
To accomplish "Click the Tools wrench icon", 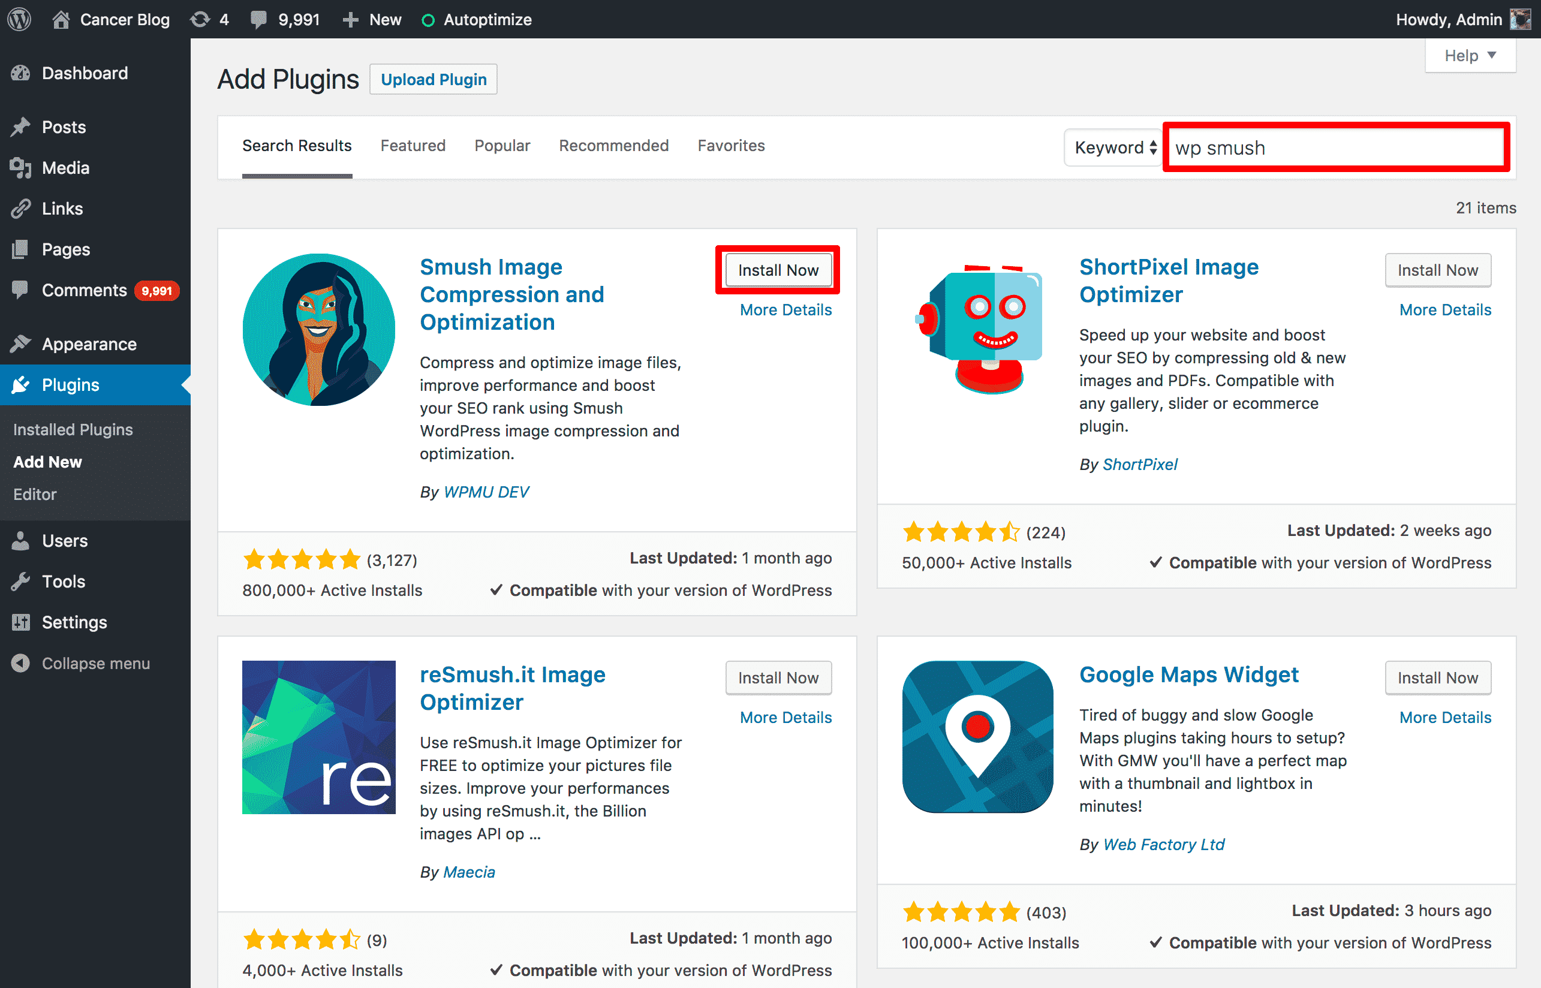I will [x=20, y=582].
